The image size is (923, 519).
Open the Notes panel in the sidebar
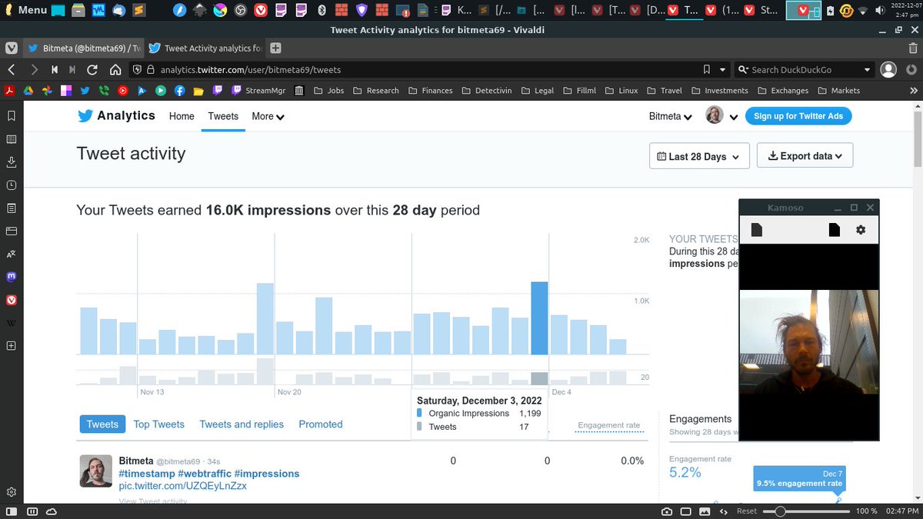click(12, 208)
